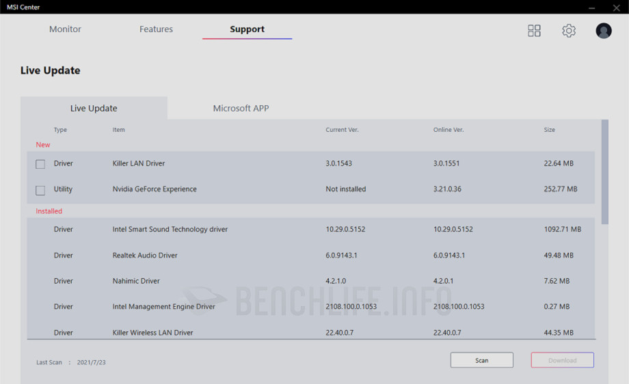Image resolution: width=629 pixels, height=384 pixels.
Task: Minimize the MSI Center window
Action: pyautogui.click(x=591, y=8)
